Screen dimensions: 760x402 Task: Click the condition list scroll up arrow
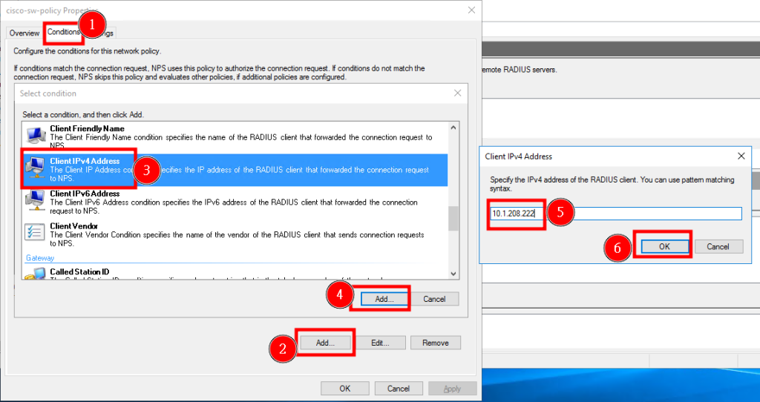pos(453,128)
